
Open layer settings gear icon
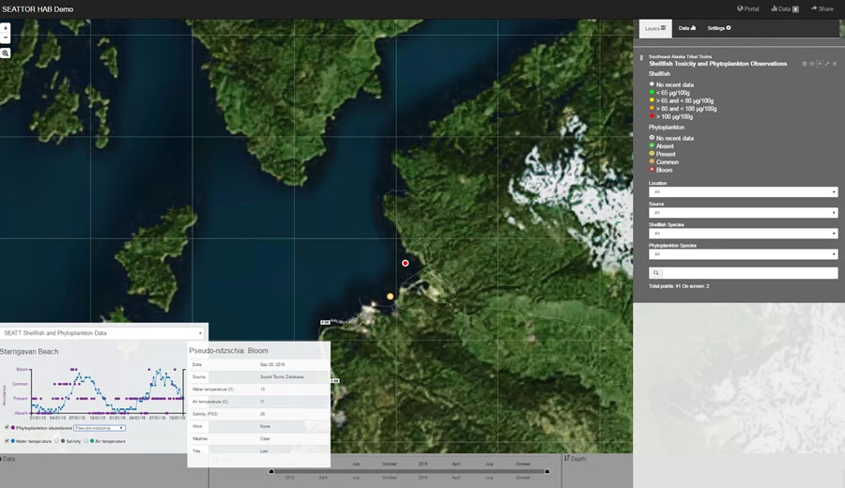coord(804,64)
